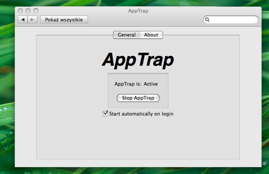Viewport: 269px width, 174px height.
Task: Close the AppTrap preference window
Action: [20, 11]
